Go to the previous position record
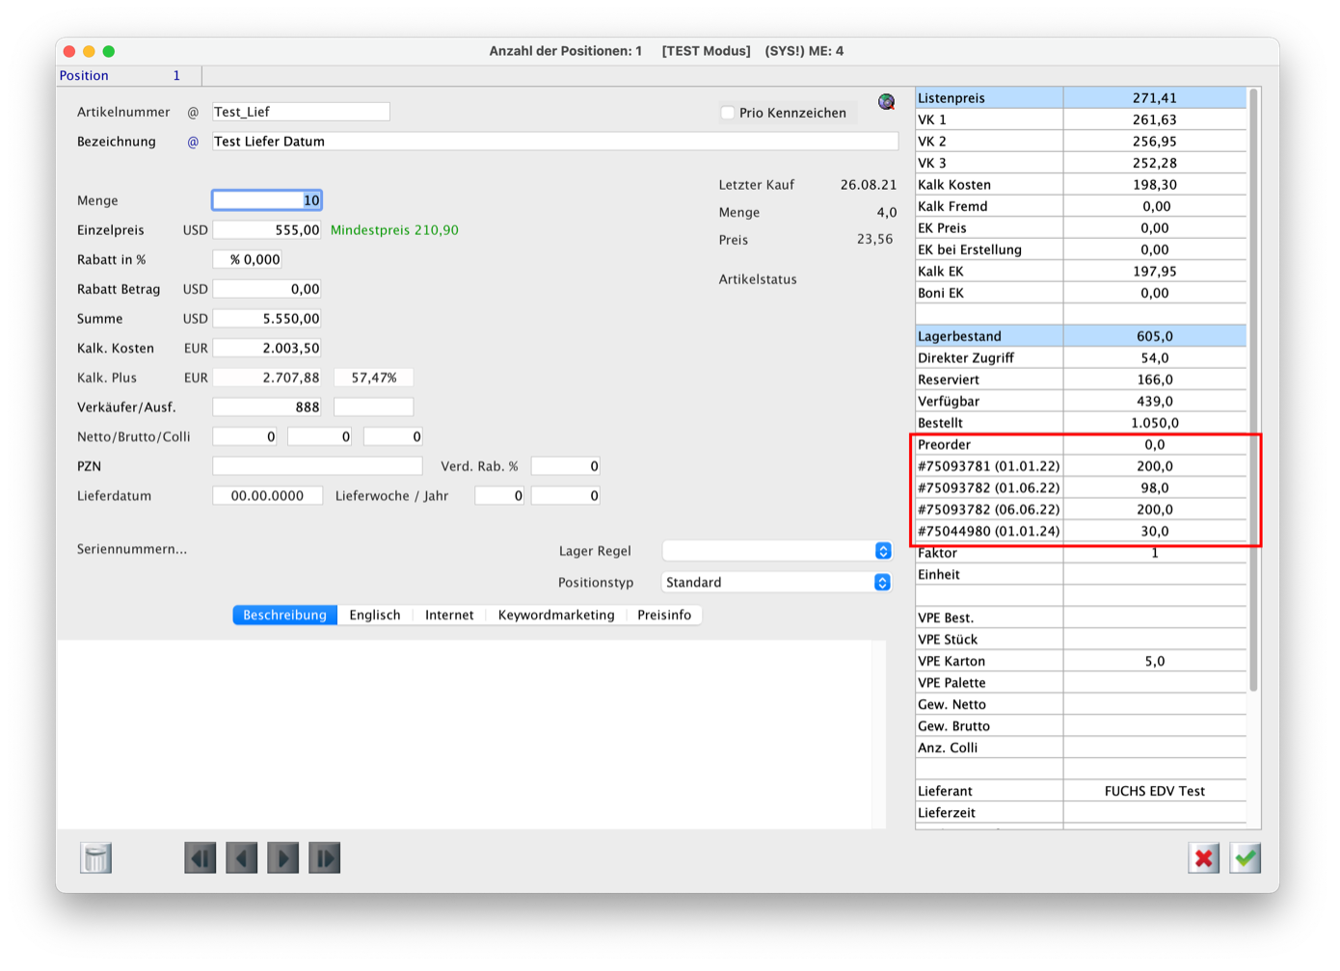Viewport: 1340px width, 971px height. (242, 857)
